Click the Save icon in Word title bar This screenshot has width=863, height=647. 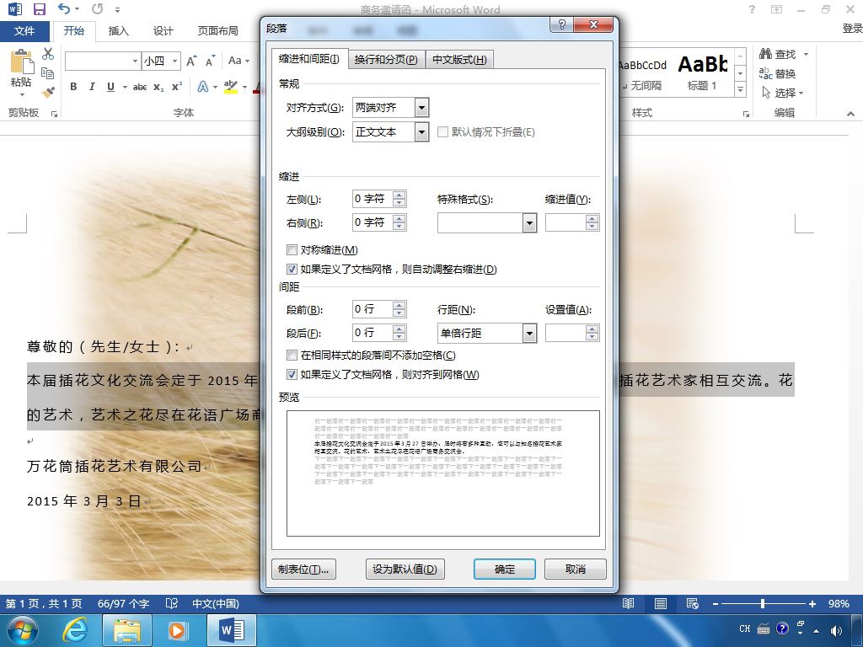point(39,8)
